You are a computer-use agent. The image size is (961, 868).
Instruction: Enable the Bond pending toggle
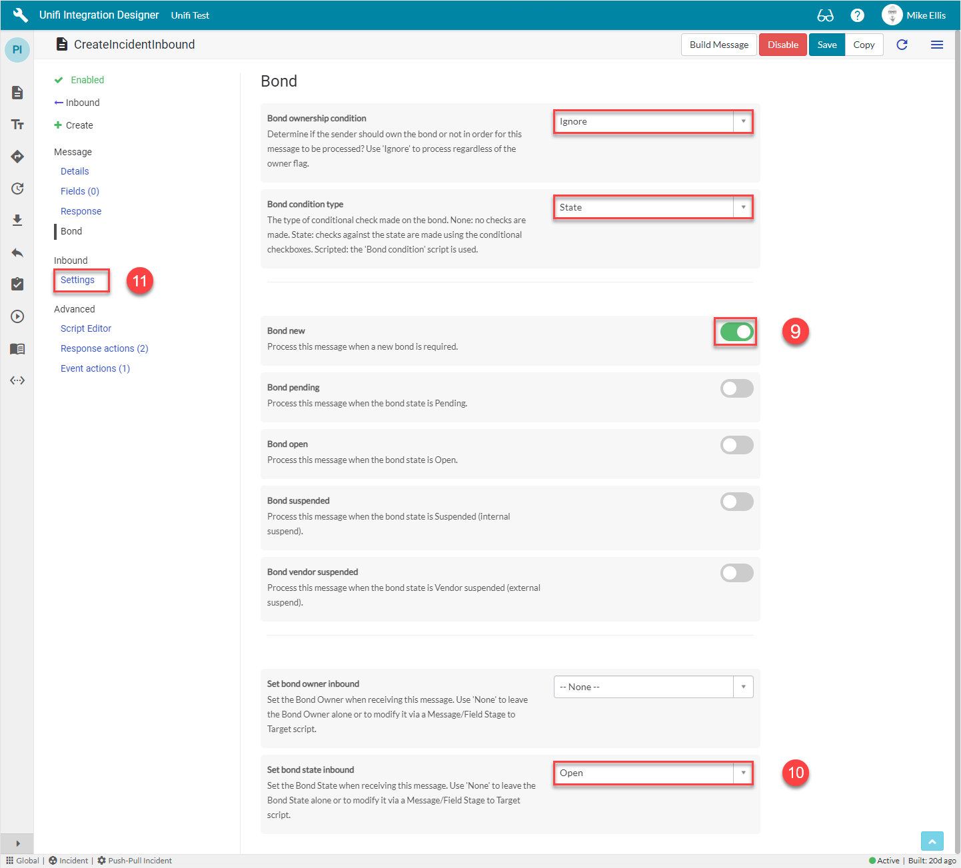(736, 388)
